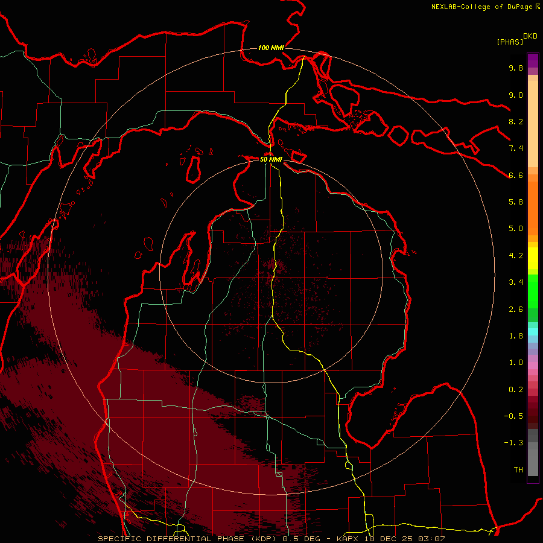Click the TH legend label
The height and width of the screenshot is (543, 543).
click(518, 470)
